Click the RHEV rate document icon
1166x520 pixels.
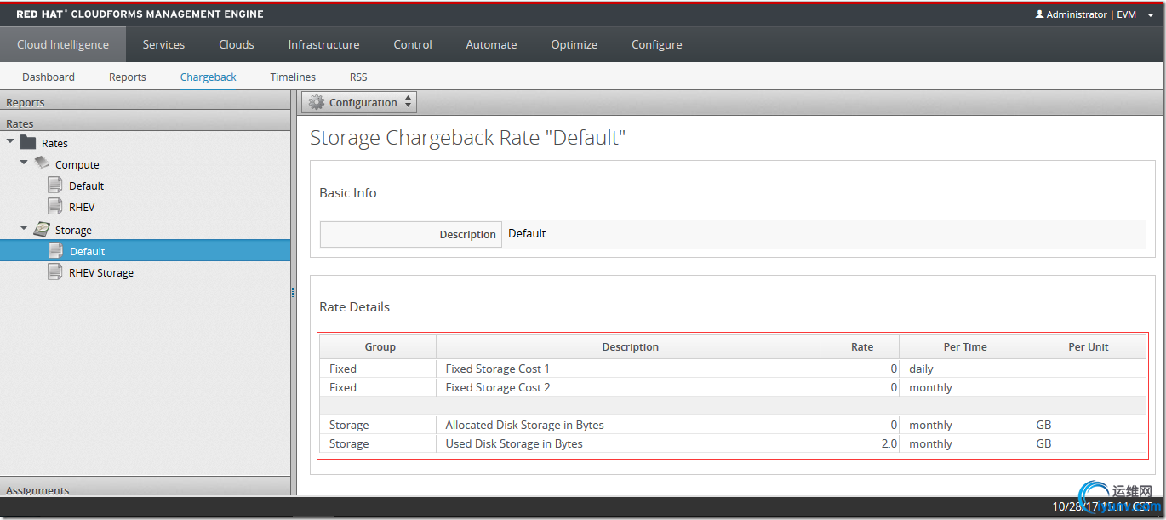pos(55,206)
